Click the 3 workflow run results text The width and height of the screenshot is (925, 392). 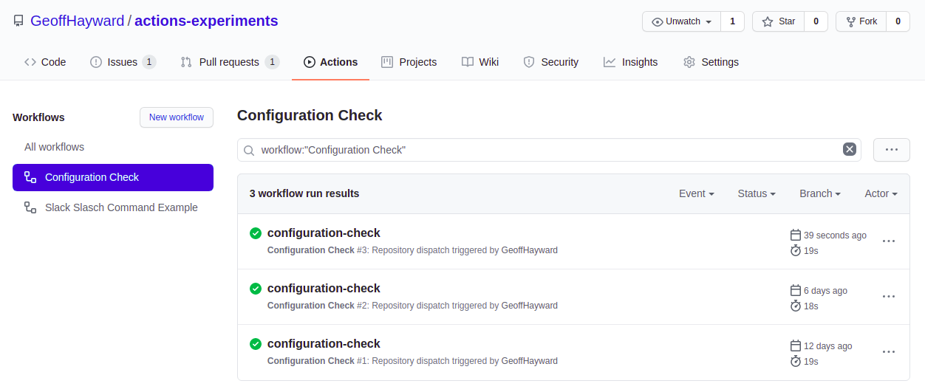pyautogui.click(x=304, y=193)
